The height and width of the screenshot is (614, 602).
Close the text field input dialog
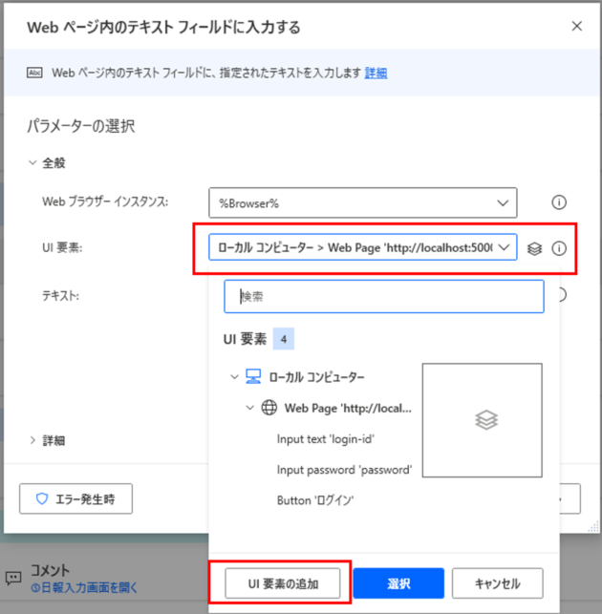coord(576,26)
